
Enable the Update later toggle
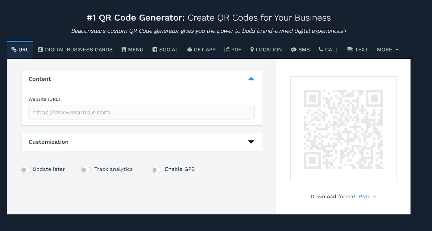point(26,170)
